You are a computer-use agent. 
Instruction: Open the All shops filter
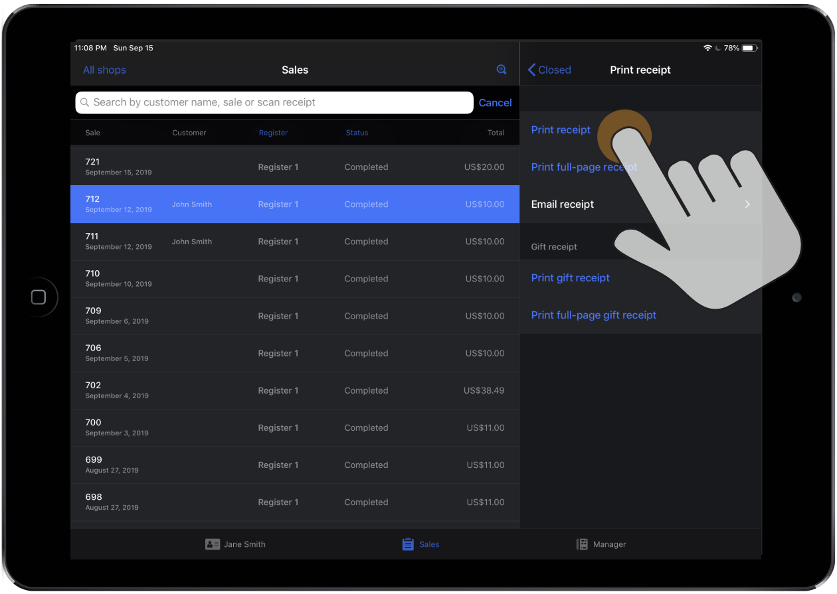point(104,70)
